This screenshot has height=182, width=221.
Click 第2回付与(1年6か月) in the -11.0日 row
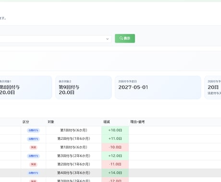point(74,164)
